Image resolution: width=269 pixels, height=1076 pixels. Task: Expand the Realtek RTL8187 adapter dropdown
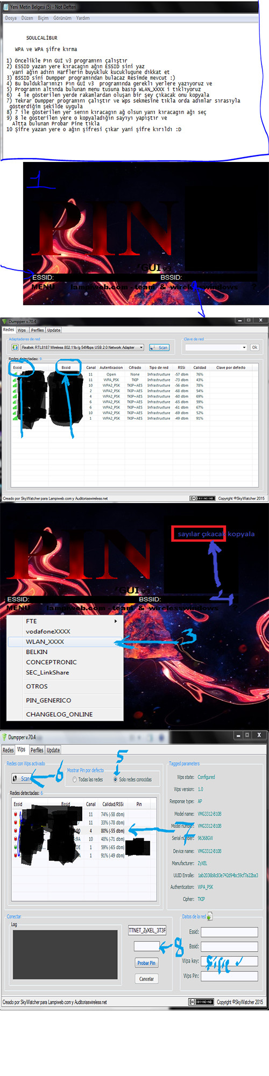(x=141, y=348)
